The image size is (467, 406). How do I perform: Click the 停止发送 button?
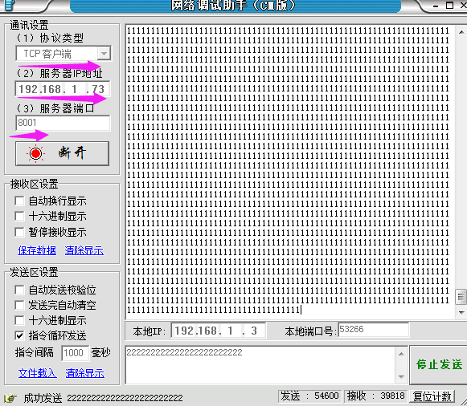pos(439,365)
